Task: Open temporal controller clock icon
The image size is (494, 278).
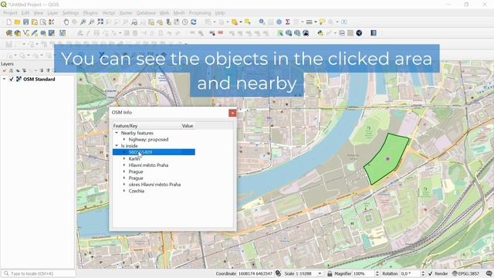Action: click(x=185, y=22)
